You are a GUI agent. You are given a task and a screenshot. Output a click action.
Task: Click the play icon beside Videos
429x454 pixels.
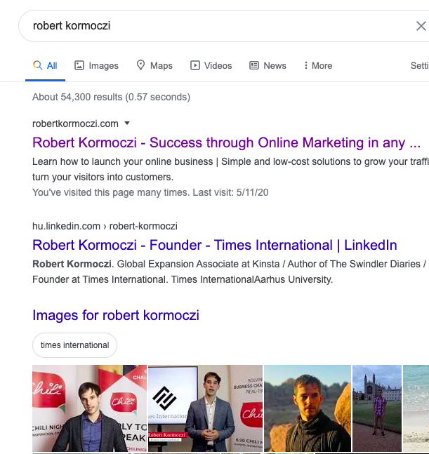point(195,65)
